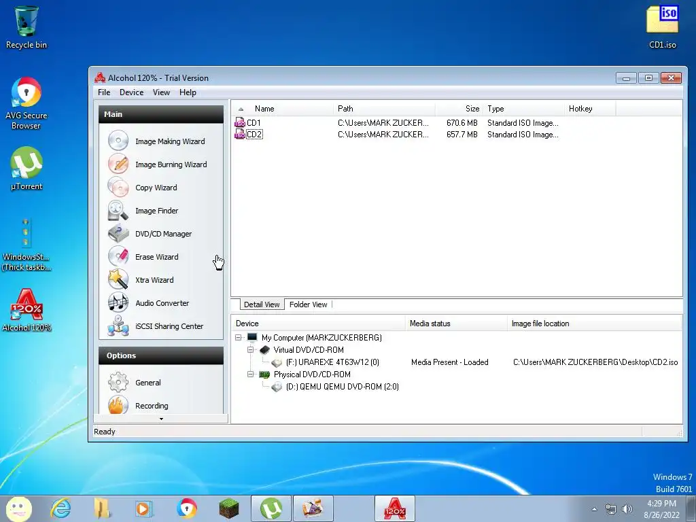
Task: Open the µTorrent desktop shortcut
Action: coord(27,162)
